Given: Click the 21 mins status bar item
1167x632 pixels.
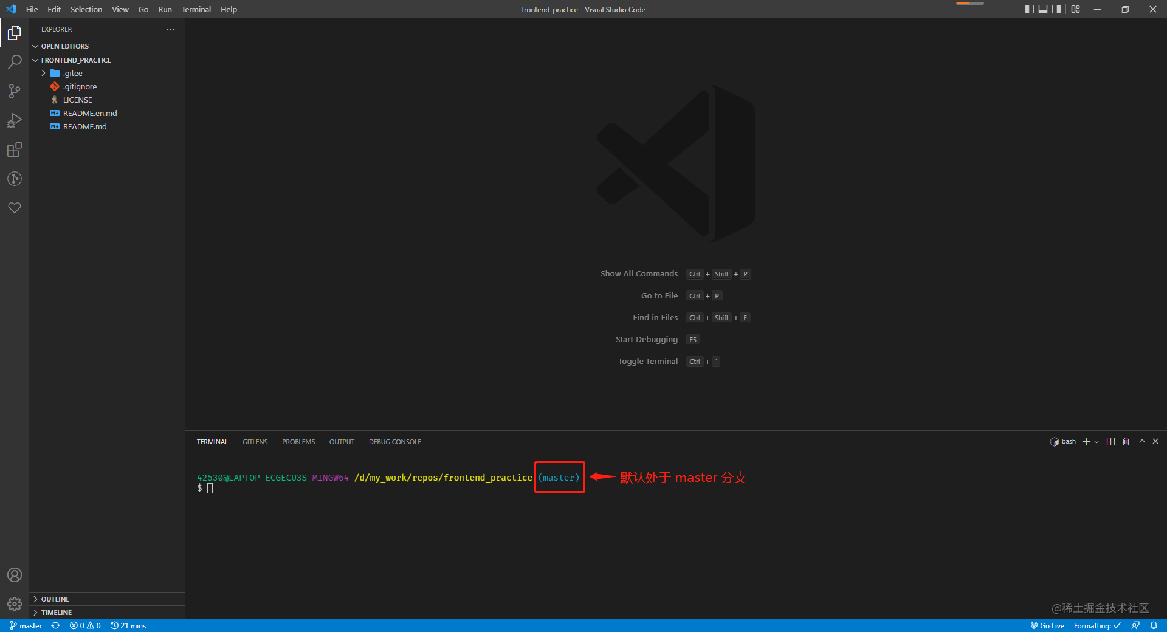Looking at the screenshot, I should coord(128,625).
